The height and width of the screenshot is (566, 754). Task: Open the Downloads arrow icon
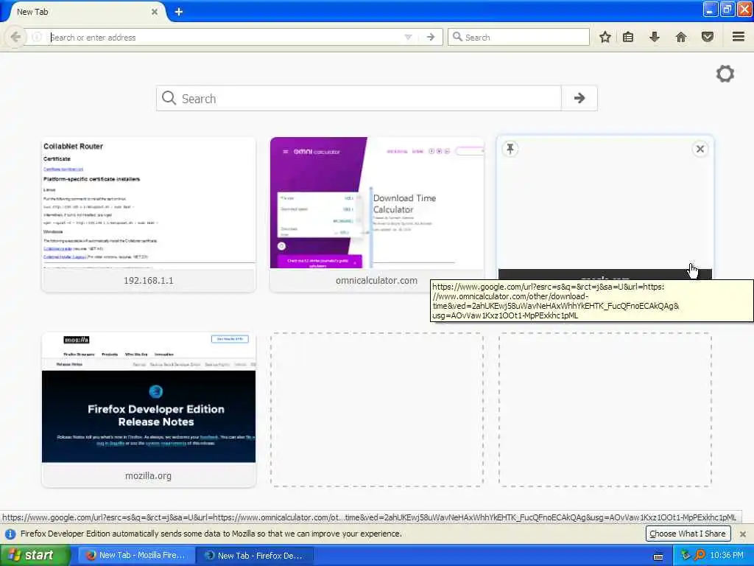654,37
